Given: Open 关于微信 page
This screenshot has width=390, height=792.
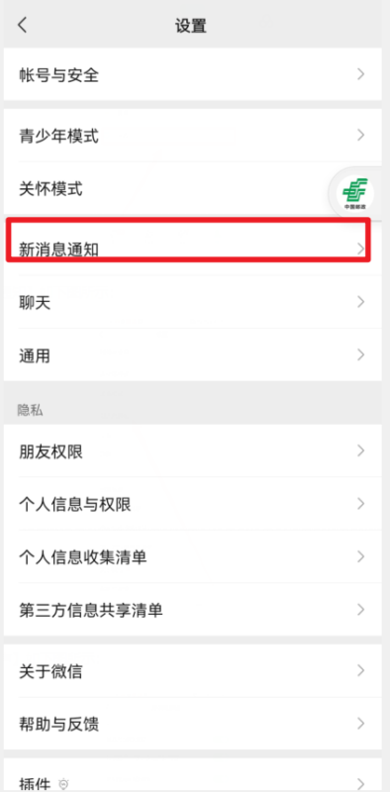Looking at the screenshot, I should [x=192, y=671].
